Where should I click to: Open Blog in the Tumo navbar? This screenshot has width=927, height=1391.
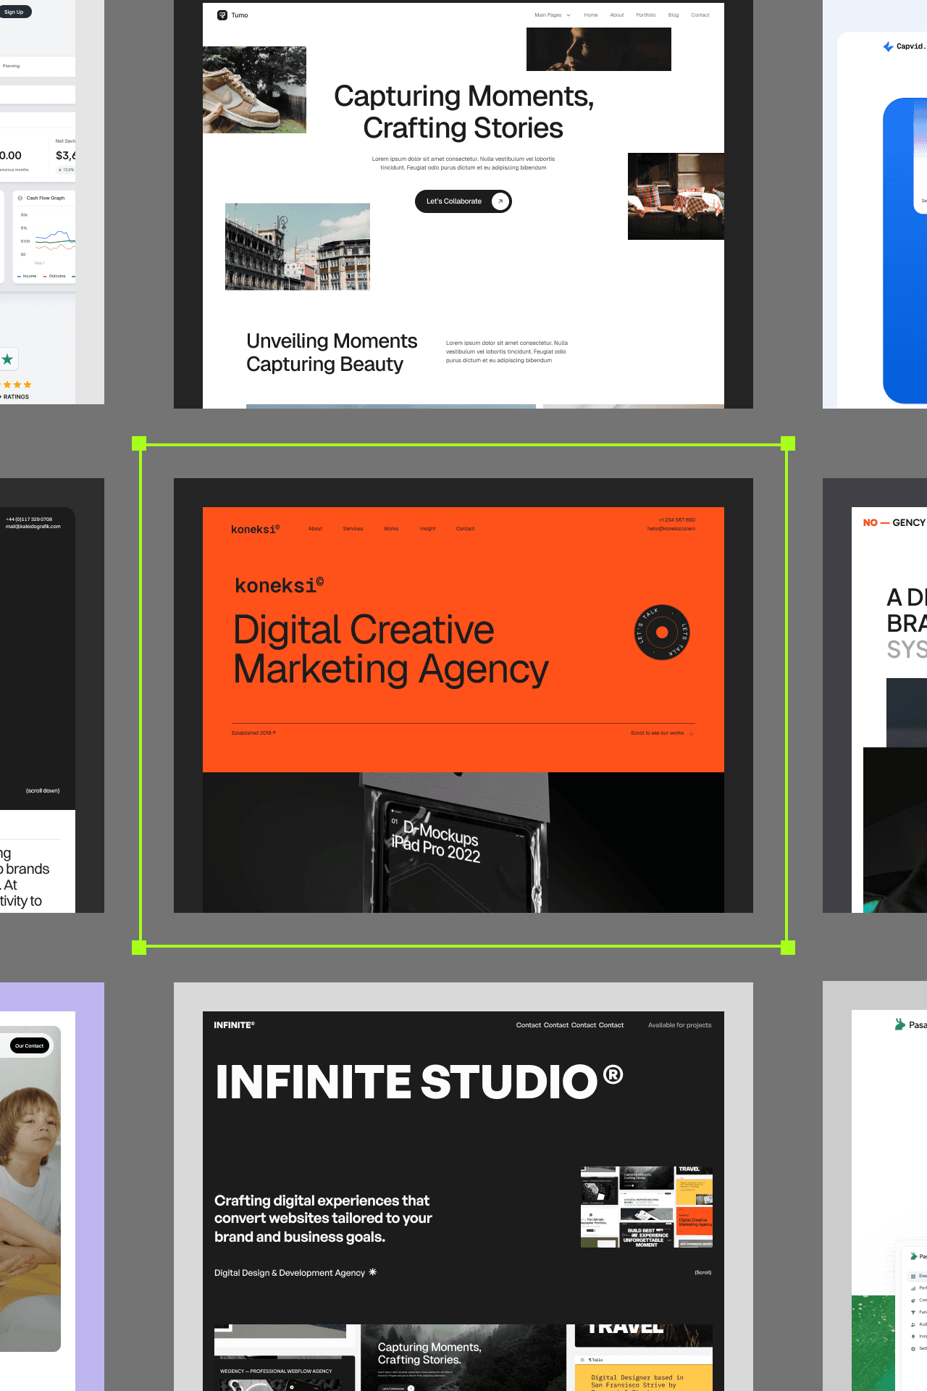point(674,14)
